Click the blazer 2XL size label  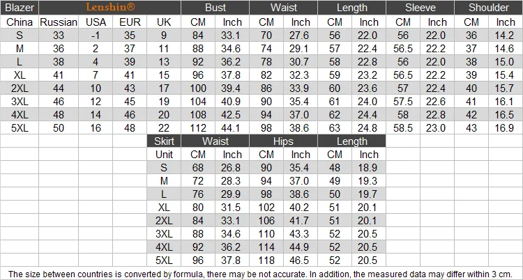(x=20, y=88)
